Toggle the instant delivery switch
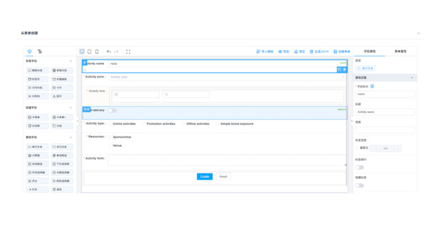This screenshot has width=432, height=243. coord(112,110)
